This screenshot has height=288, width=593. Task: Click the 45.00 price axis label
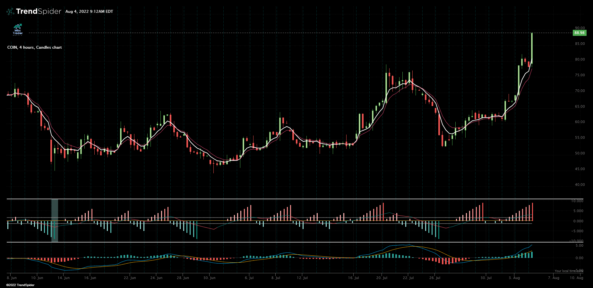click(580, 169)
